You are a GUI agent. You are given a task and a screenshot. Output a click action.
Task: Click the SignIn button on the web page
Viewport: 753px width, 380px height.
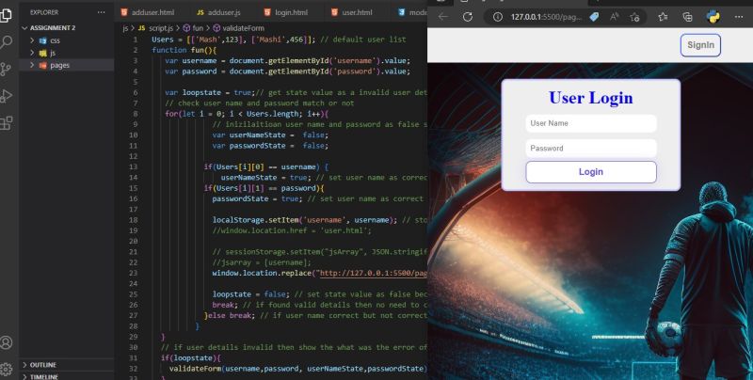[700, 45]
